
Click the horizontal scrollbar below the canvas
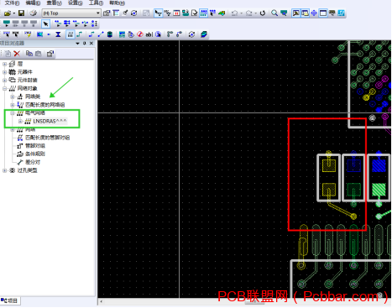[244, 302]
